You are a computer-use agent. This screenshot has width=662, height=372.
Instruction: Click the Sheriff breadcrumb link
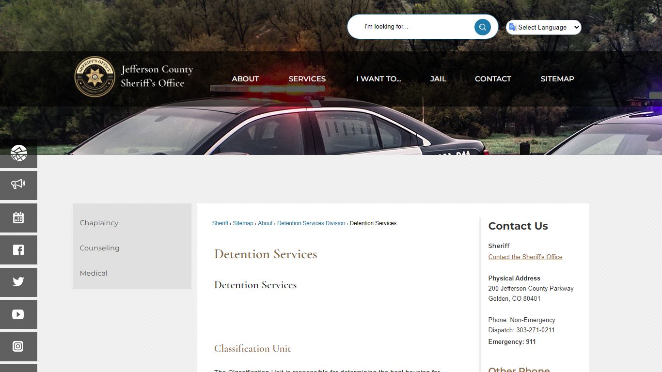tap(220, 223)
